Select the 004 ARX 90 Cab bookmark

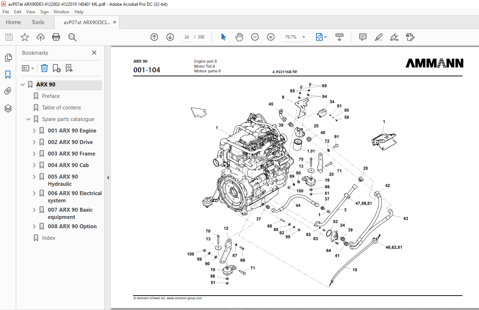point(68,165)
